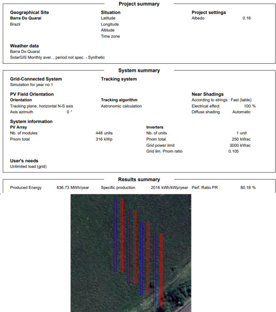Select the Unlimited load (grid) text
The width and height of the screenshot is (276, 312).
(29, 166)
